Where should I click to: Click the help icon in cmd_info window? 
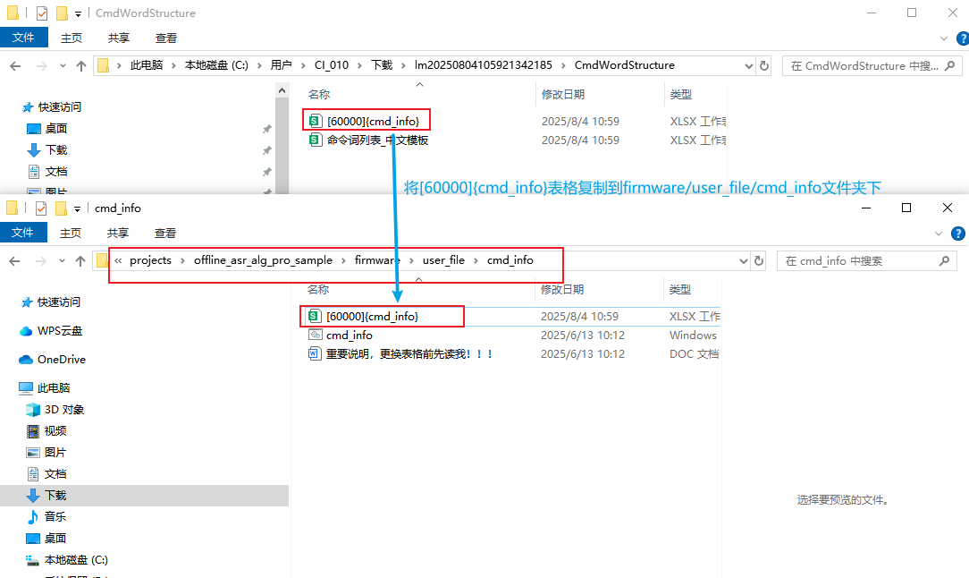[958, 233]
